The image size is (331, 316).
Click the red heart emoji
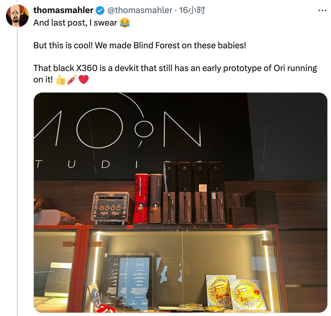84,80
